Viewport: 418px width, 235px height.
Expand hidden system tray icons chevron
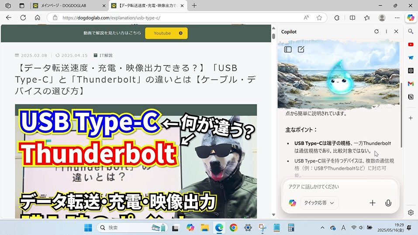(x=322, y=228)
